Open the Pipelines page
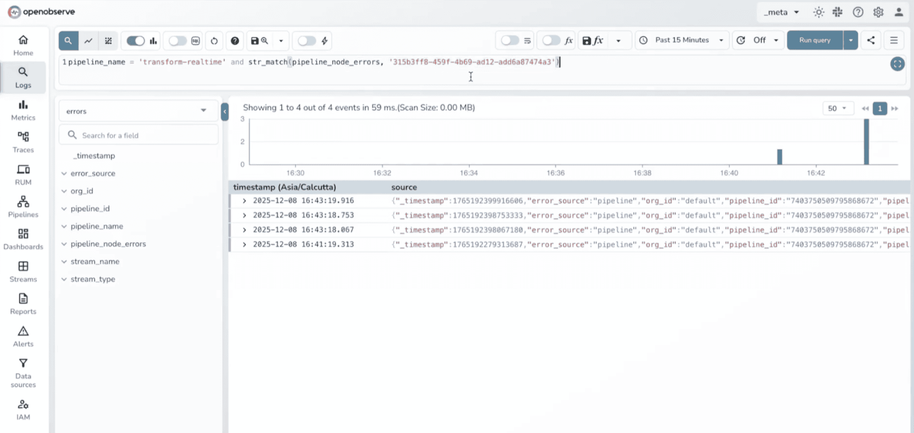The width and height of the screenshot is (914, 433). (23, 207)
